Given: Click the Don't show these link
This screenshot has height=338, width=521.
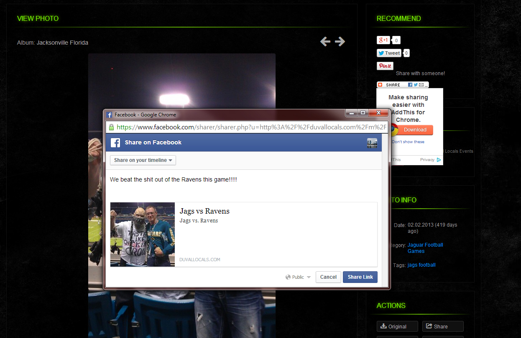Looking at the screenshot, I should [408, 142].
